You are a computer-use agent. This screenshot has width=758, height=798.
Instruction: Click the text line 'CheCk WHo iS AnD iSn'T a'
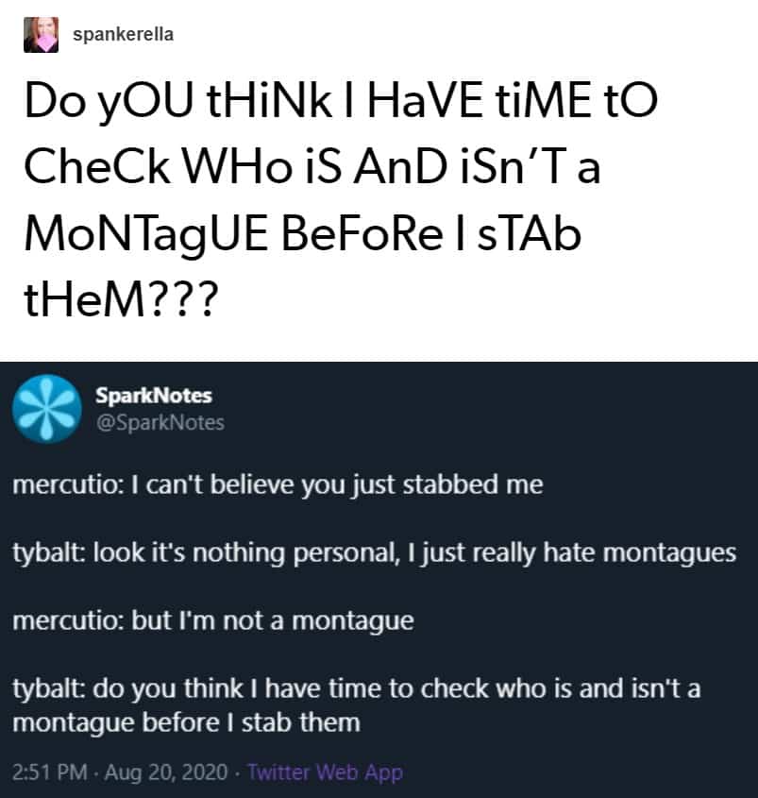(312, 167)
